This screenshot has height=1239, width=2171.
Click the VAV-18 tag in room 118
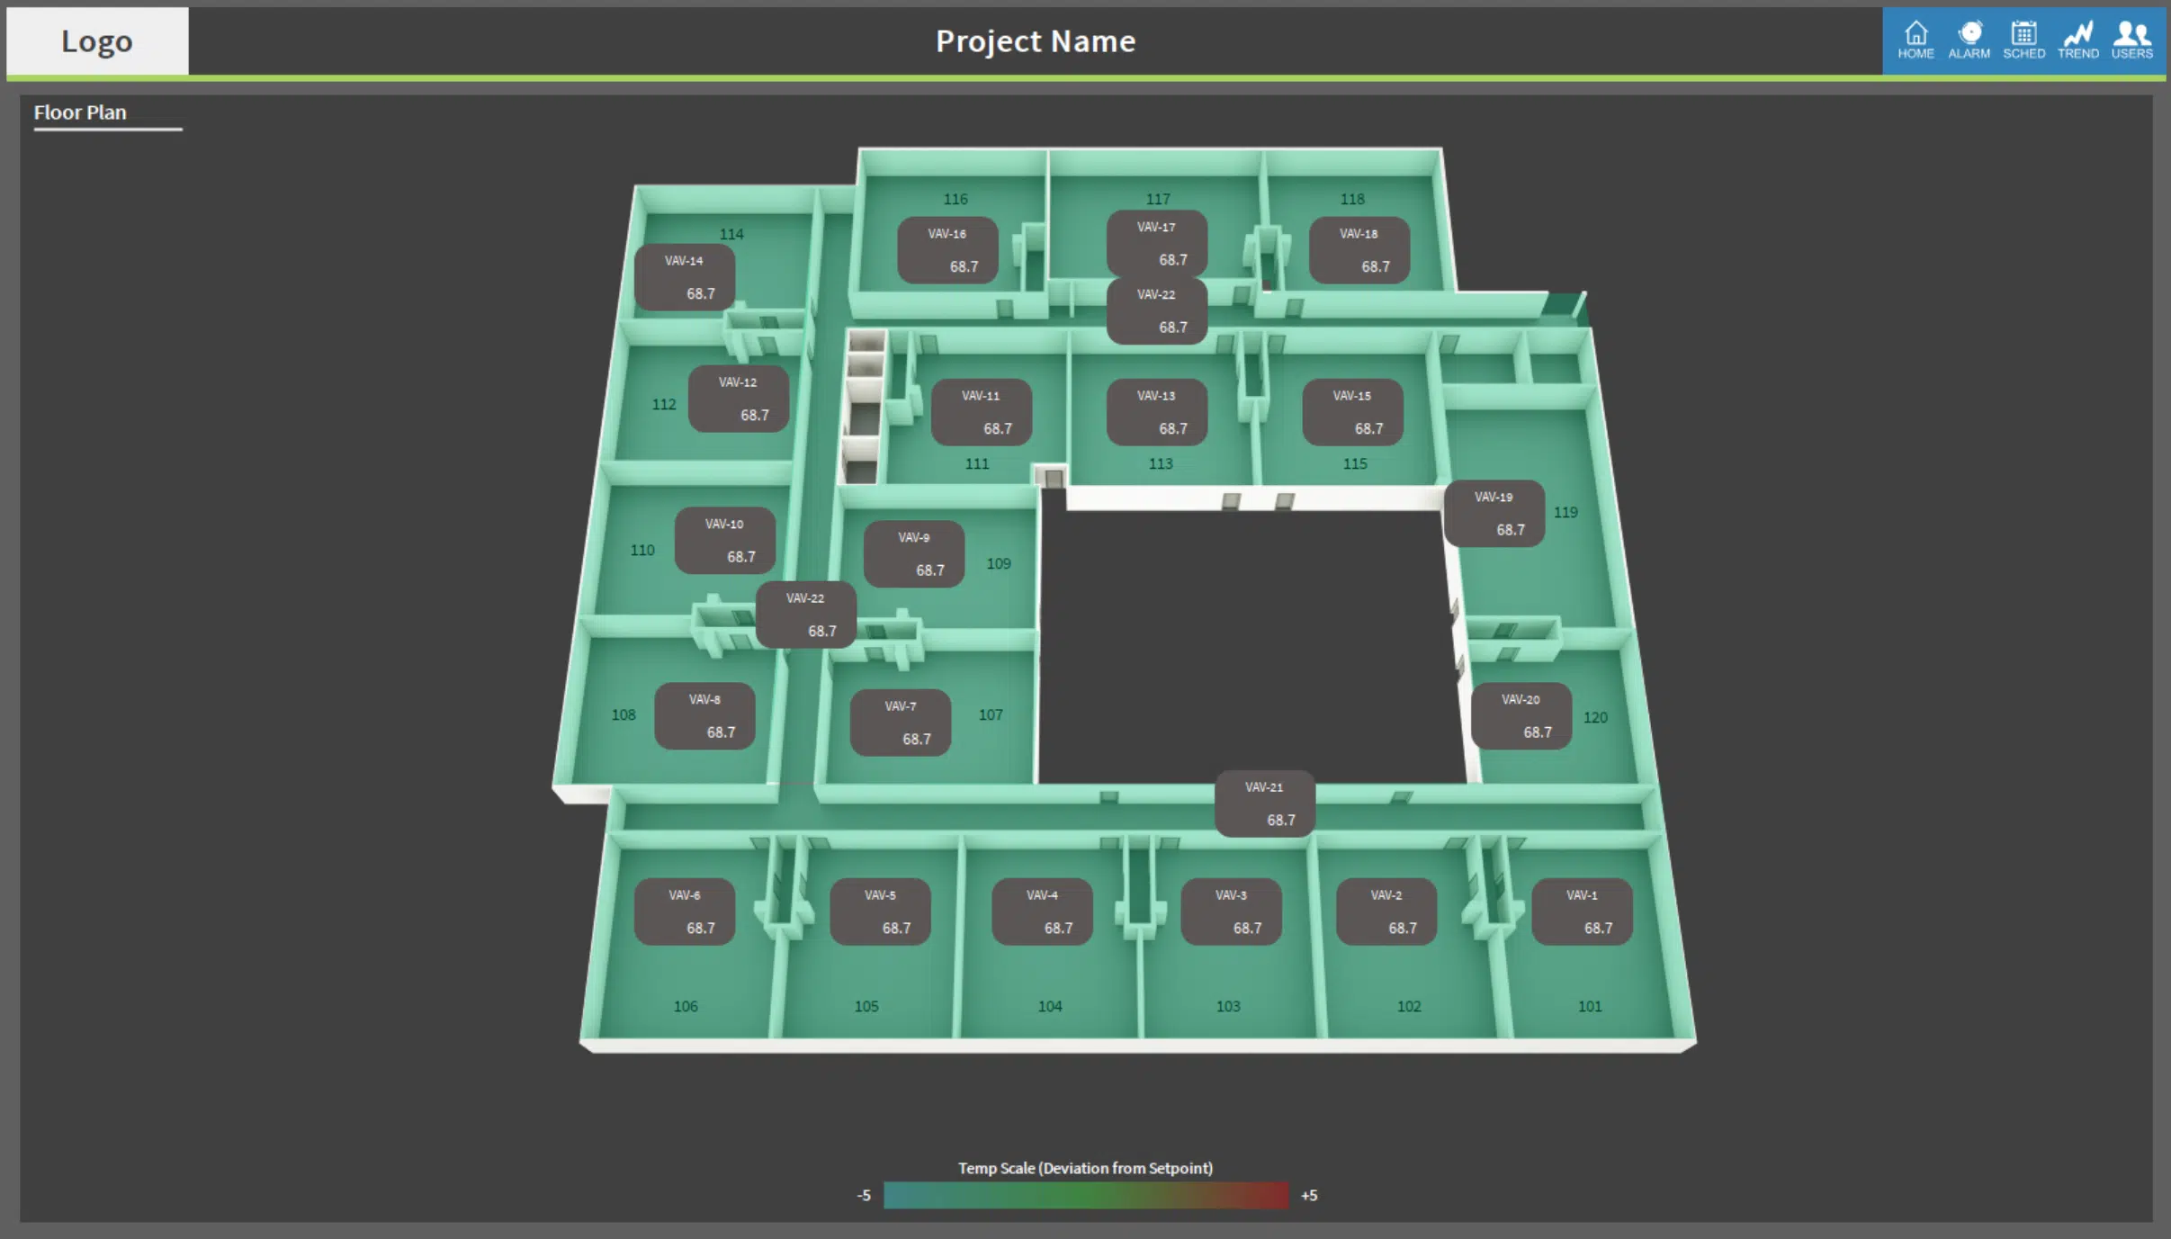(1359, 249)
